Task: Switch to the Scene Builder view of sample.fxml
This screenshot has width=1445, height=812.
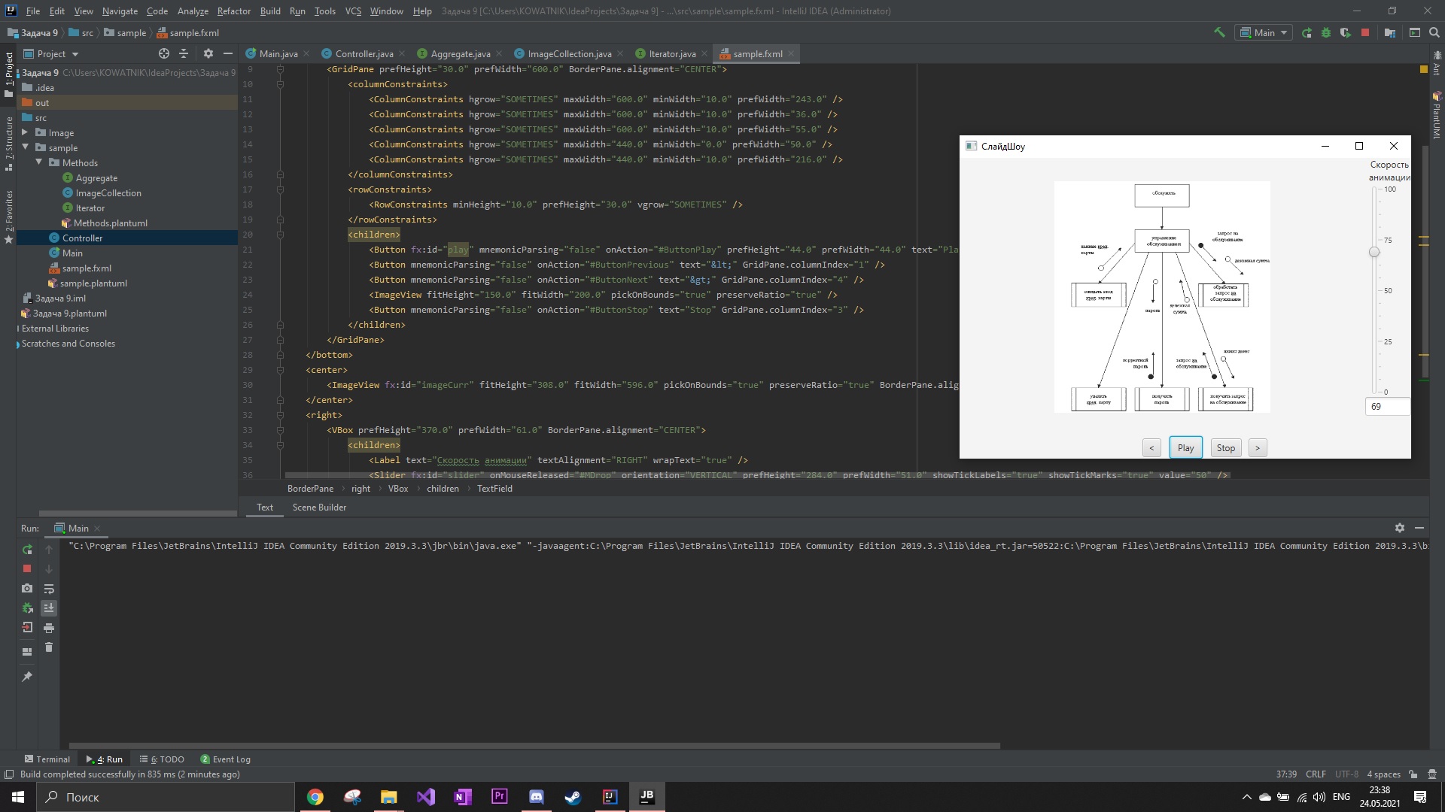Action: click(x=319, y=507)
